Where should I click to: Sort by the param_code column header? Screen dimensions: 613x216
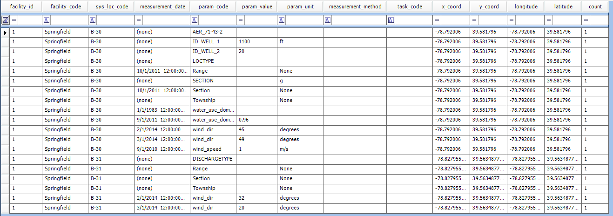tap(212, 7)
